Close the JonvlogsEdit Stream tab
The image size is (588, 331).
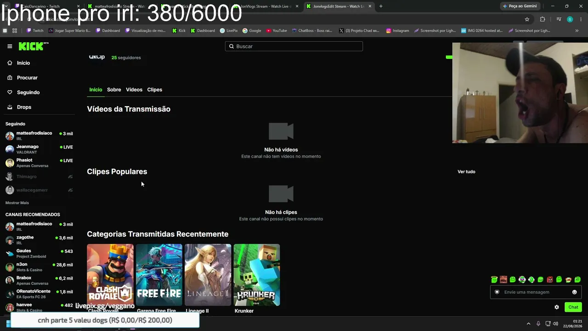[370, 6]
